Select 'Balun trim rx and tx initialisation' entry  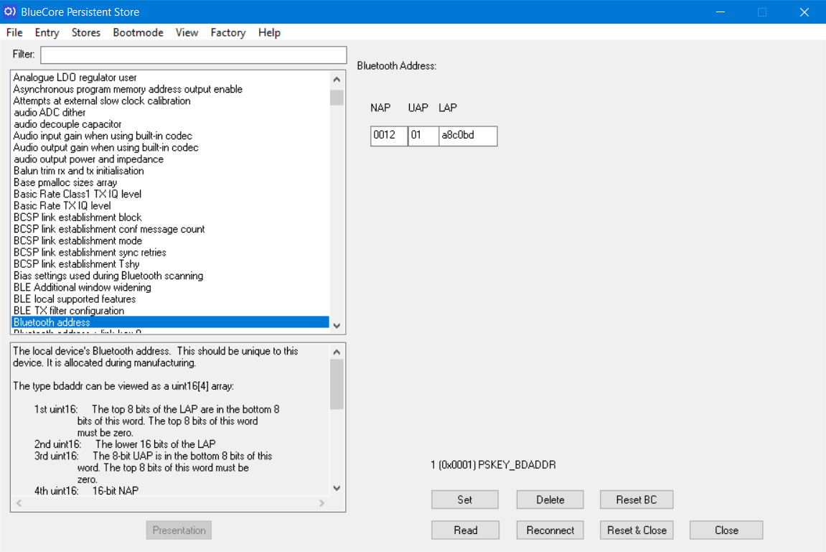78,171
